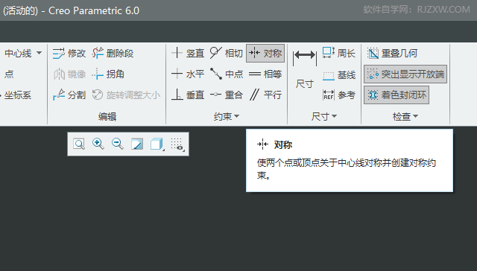Select the 基线 (Baseline) dimension tool
The width and height of the screenshot is (477, 271).
[x=338, y=74]
